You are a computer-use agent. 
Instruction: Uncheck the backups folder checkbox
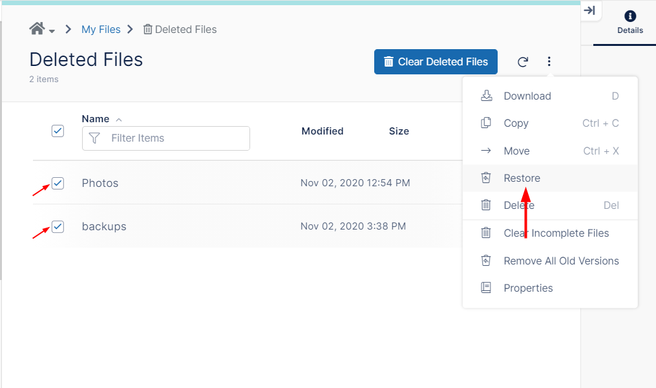coord(58,227)
